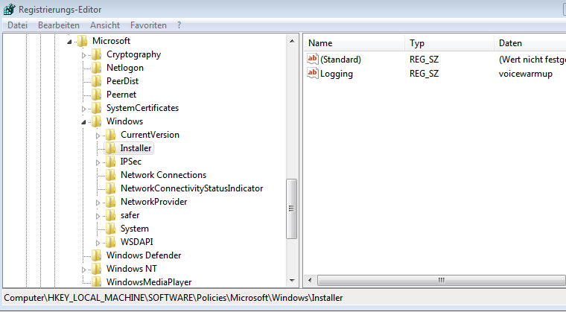
Task: Click the voicewarmup data cell
Action: coord(526,74)
